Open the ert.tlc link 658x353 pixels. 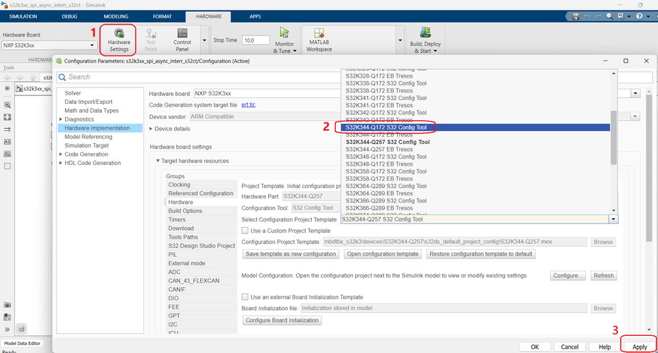(x=248, y=105)
